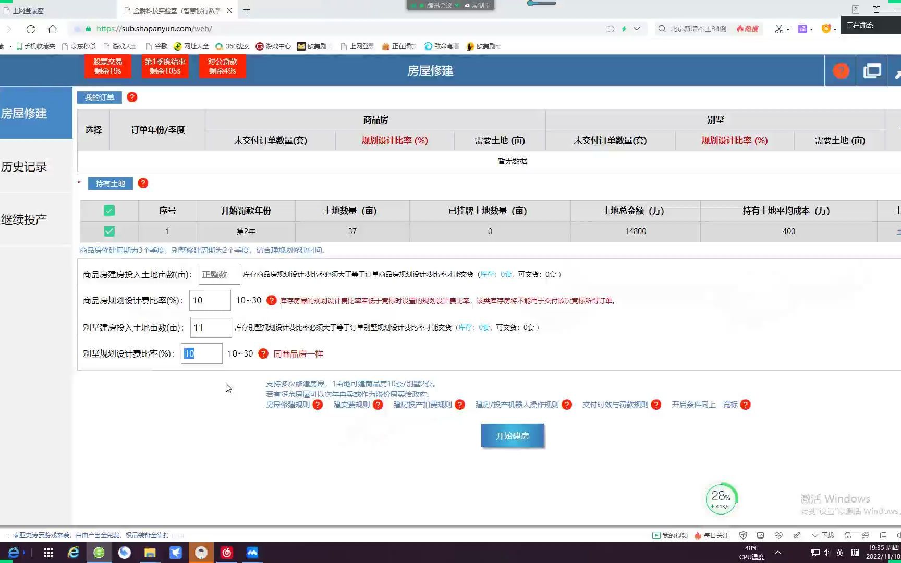The image size is (901, 563).
Task: Open the 建房/投产机器人操作规则 link
Action: click(517, 405)
